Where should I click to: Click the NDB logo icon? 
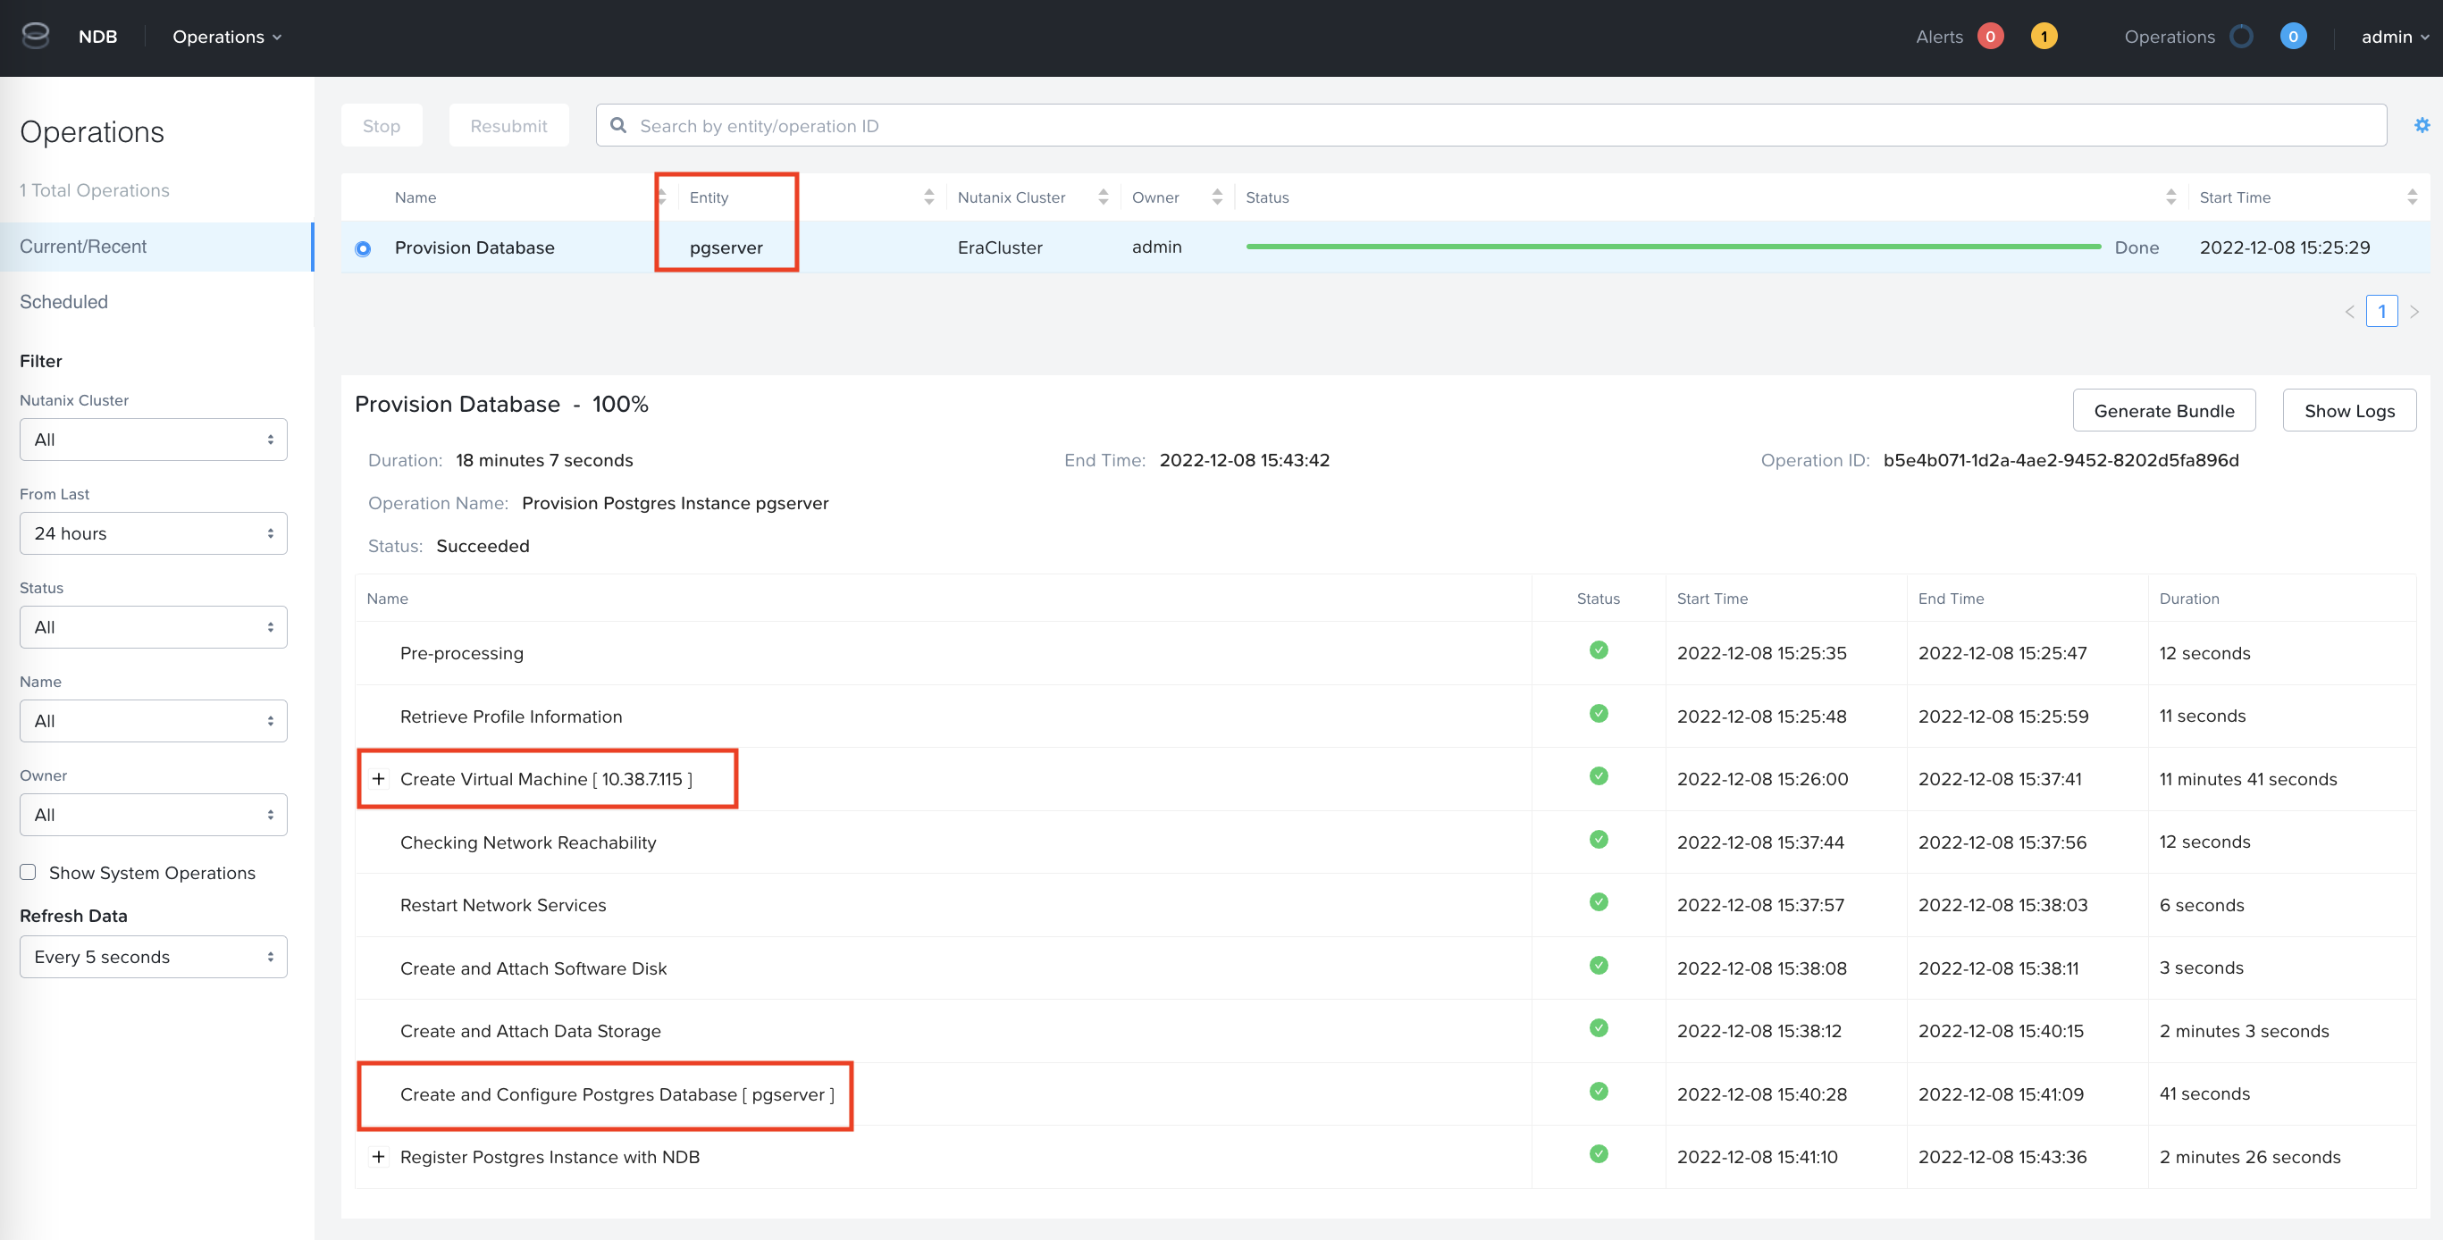[x=35, y=36]
